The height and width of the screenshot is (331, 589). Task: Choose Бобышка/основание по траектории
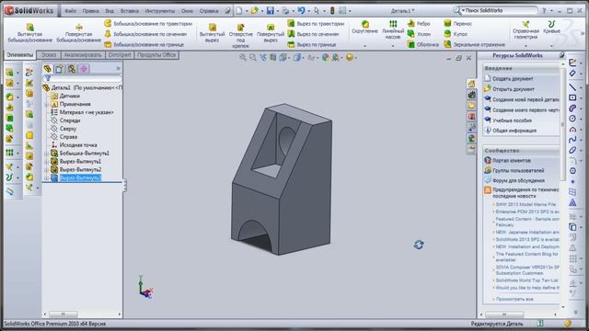click(x=148, y=24)
